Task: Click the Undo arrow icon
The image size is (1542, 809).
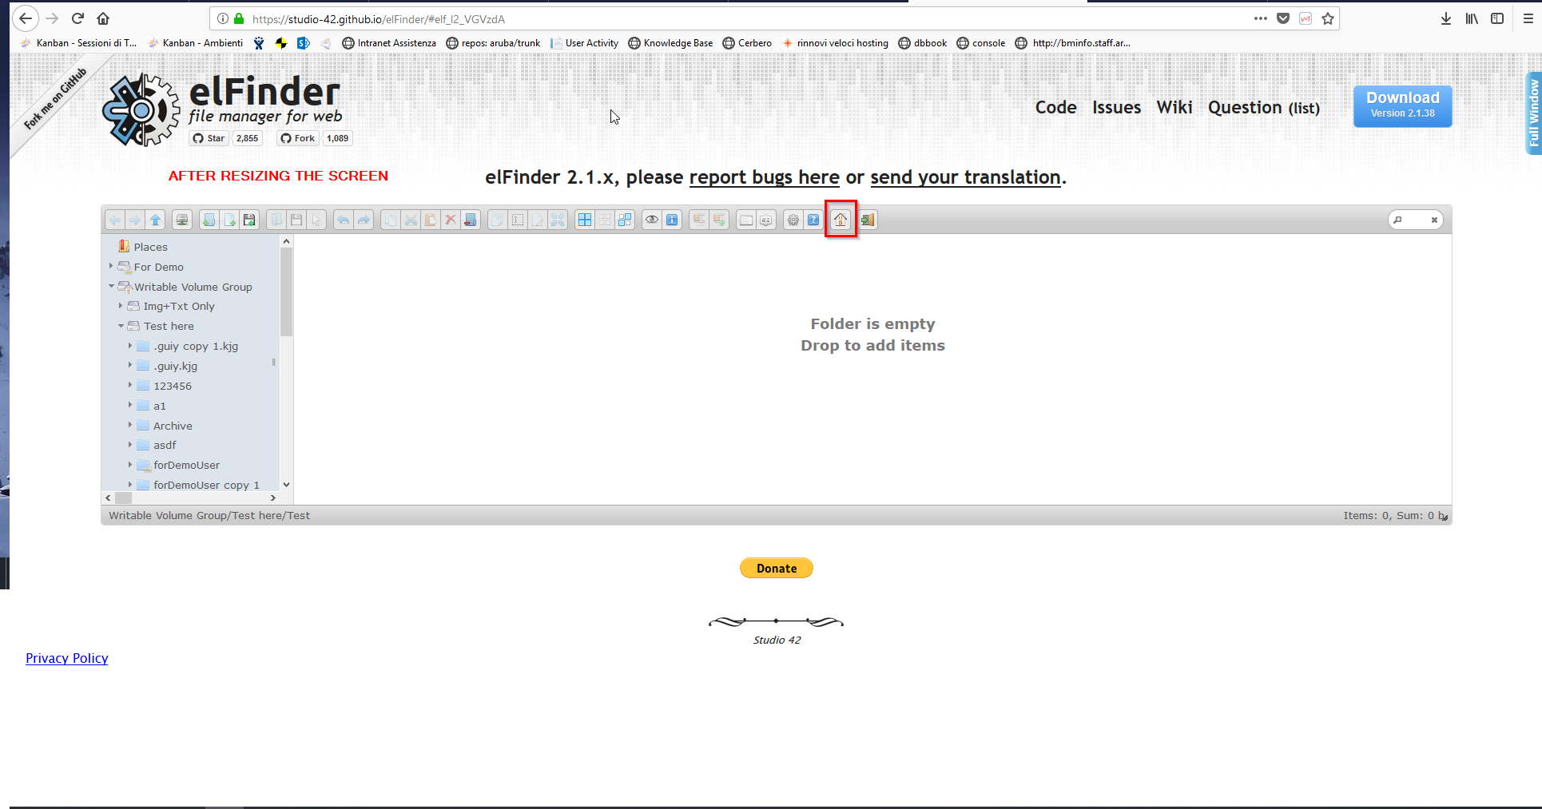Action: (344, 220)
